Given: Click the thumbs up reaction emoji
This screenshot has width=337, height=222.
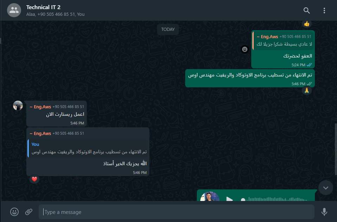Looking at the screenshot, I should [307, 23].
